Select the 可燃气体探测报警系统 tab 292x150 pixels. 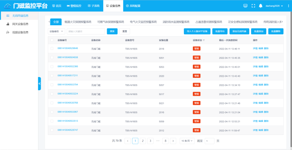point(111,22)
